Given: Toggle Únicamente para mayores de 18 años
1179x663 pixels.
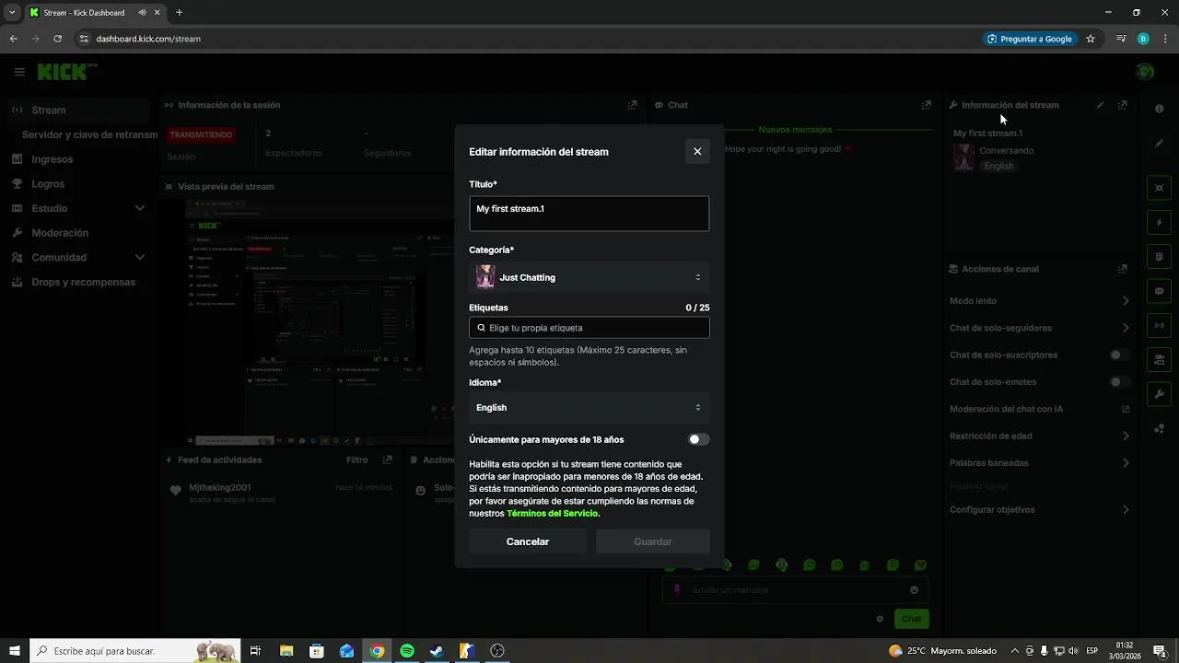Looking at the screenshot, I should (698, 439).
